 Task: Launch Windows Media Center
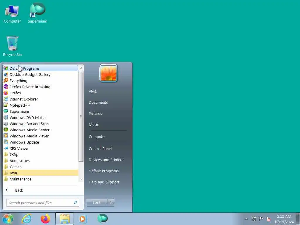pyautogui.click(x=40, y=130)
